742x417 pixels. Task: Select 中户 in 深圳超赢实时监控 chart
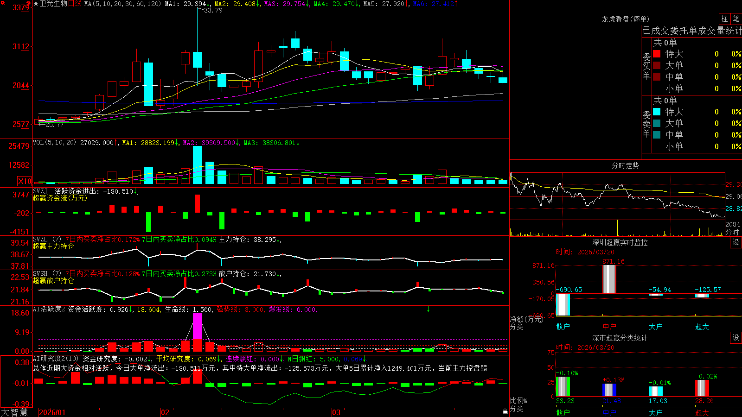coord(609,327)
